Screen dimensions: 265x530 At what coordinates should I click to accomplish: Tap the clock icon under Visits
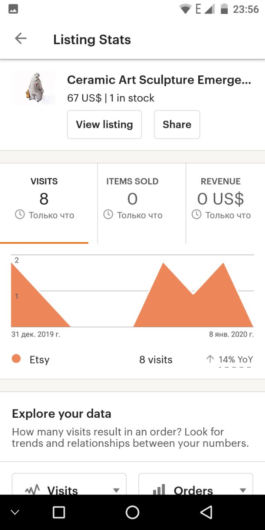pyautogui.click(x=19, y=214)
